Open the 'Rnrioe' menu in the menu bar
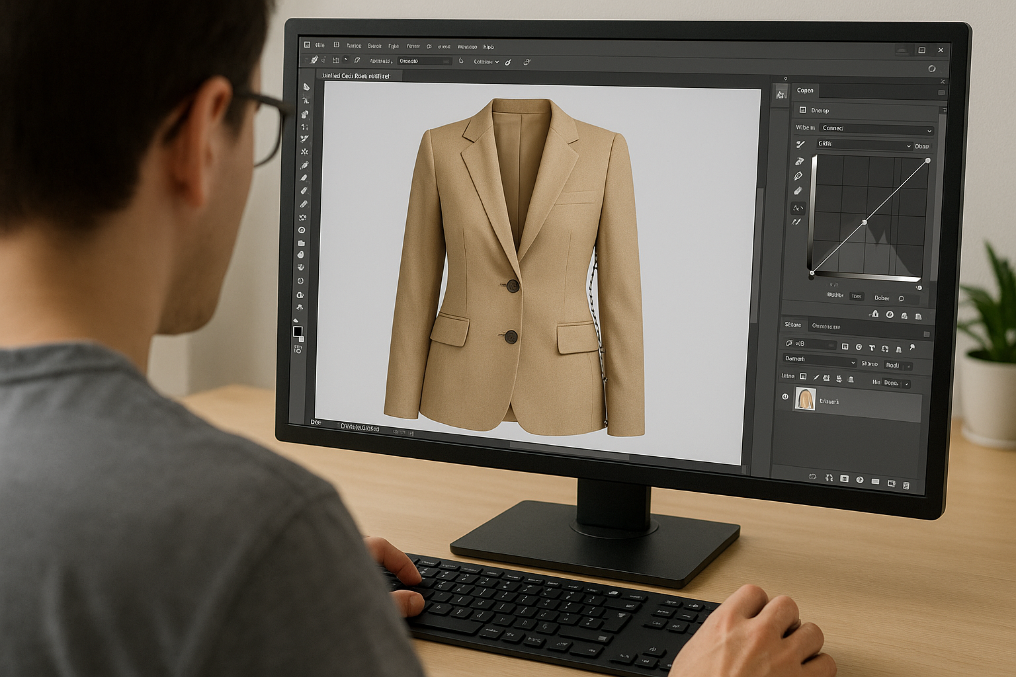 click(354, 46)
